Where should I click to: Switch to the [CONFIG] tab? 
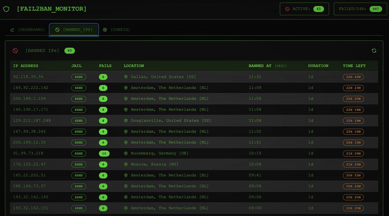(x=116, y=30)
